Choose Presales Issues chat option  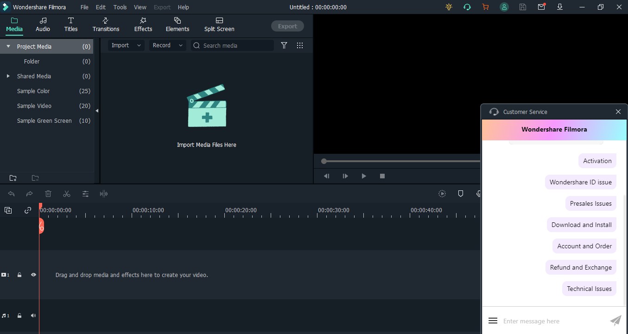[x=591, y=203]
